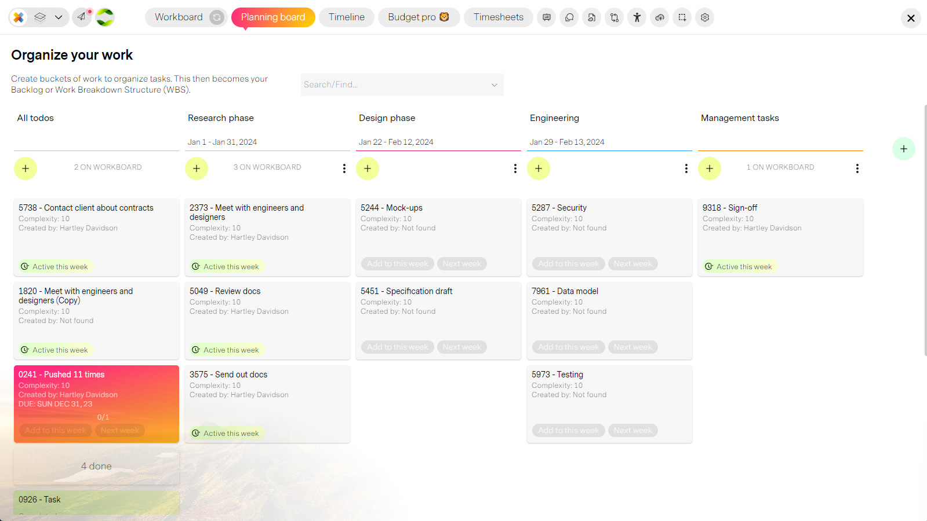Click Add to this week on Mock-ups
The width and height of the screenshot is (927, 521).
(398, 263)
